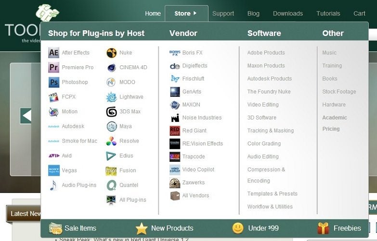Image resolution: width=377 pixels, height=241 pixels.
Task: Open the Hardware link
Action: click(x=334, y=105)
